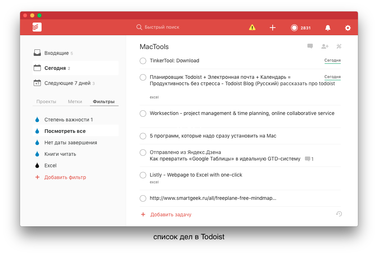Click Сегодня due date on Планировщик task
Viewport: 378px width, 255px height.
click(332, 77)
